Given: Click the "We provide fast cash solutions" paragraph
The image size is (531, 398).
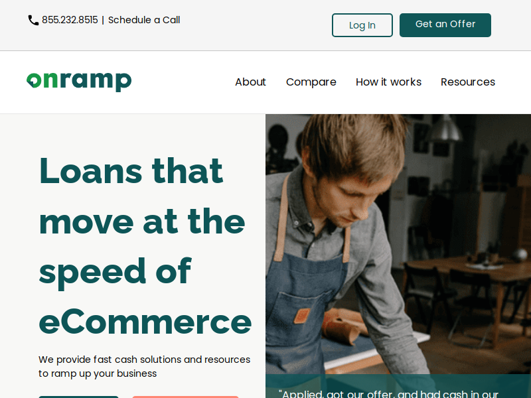Looking at the screenshot, I should point(144,367).
